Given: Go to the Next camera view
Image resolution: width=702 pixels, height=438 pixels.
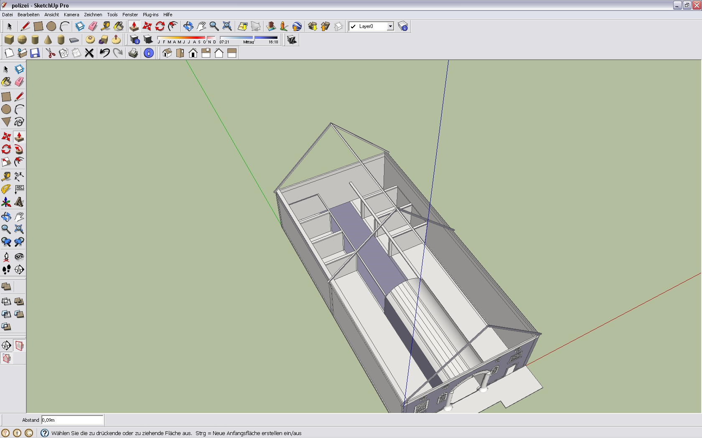Looking at the screenshot, I should coord(19,242).
